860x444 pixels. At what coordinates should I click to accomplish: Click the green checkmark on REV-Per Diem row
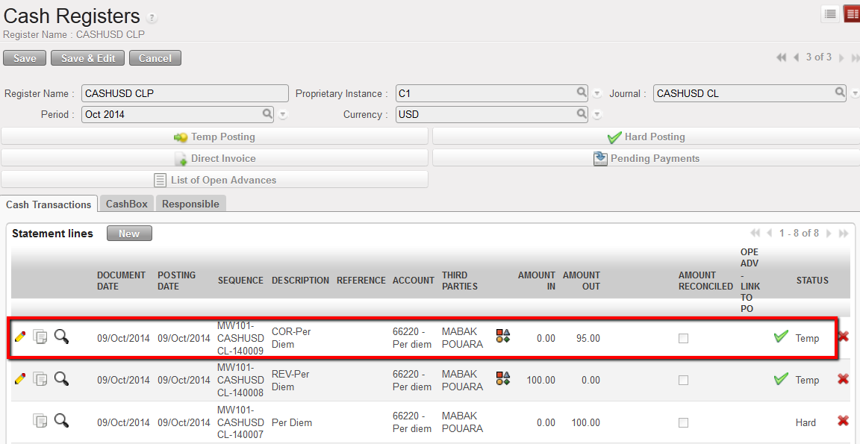click(x=781, y=379)
